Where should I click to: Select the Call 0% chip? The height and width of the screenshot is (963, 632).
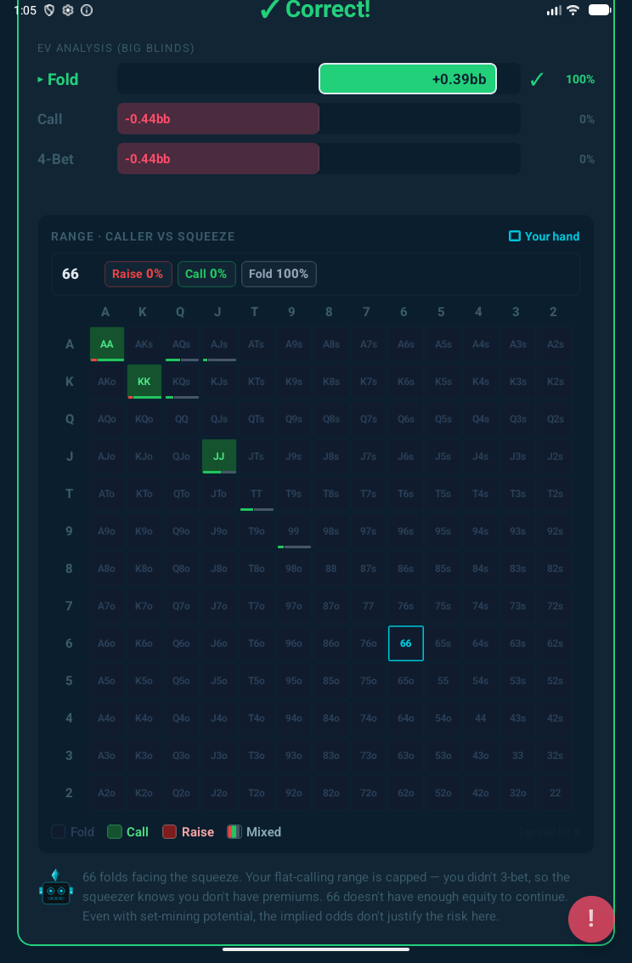pyautogui.click(x=206, y=274)
